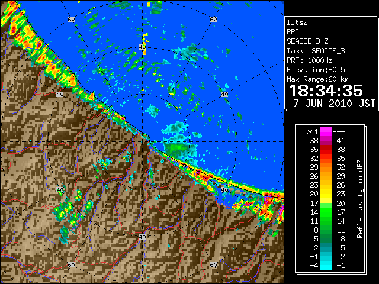Click the radar origin at range ring center
The image size is (379, 284).
pyautogui.click(x=143, y=142)
